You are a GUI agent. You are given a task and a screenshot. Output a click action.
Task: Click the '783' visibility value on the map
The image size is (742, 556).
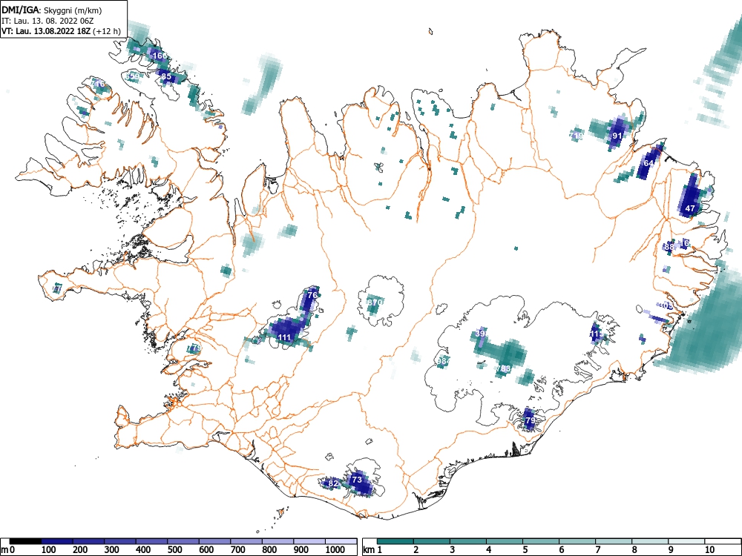504,368
